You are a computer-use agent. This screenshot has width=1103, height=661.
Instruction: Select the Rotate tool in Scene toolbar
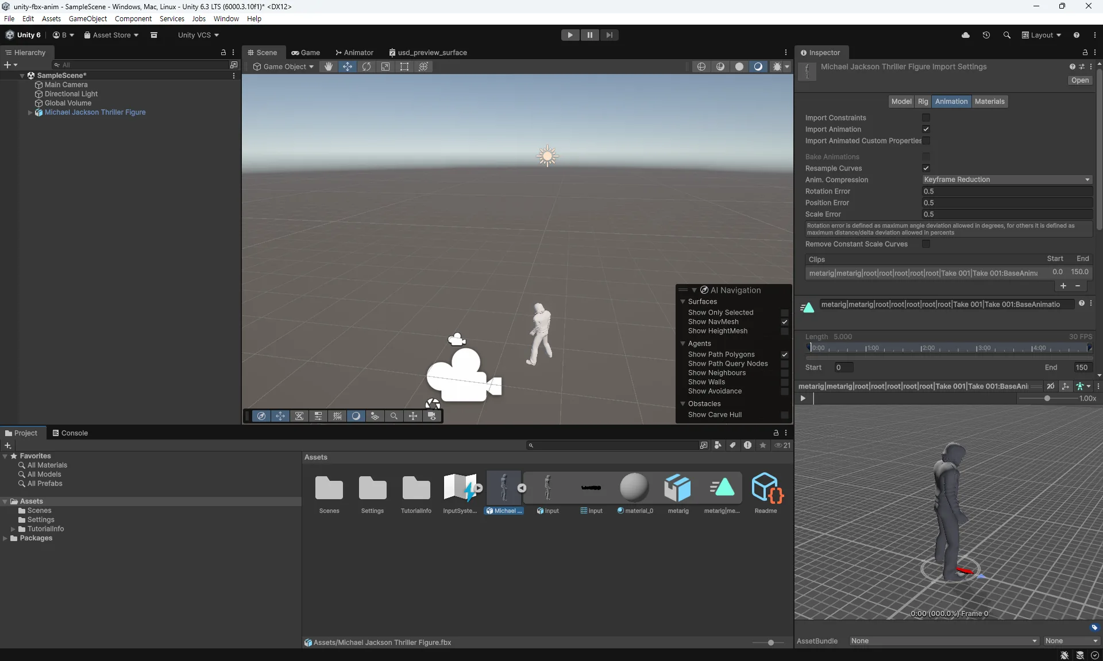tap(367, 67)
